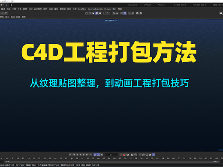
Task: Toggle Scale keying icon in timeline bar
Action: [147, 155]
